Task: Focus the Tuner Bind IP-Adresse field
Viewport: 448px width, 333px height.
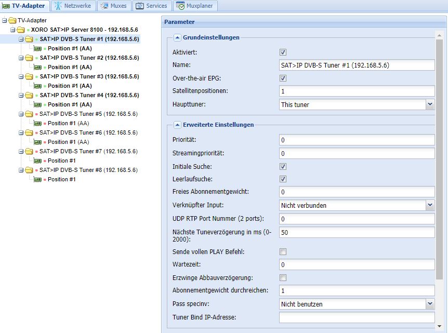Action: [x=357, y=317]
